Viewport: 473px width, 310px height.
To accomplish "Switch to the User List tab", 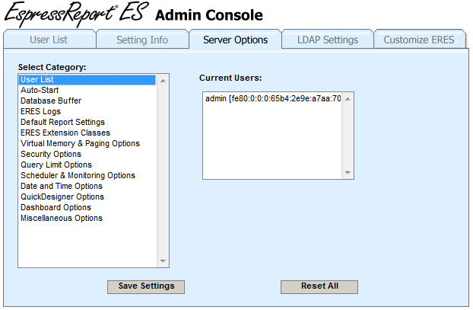I will tap(49, 40).
